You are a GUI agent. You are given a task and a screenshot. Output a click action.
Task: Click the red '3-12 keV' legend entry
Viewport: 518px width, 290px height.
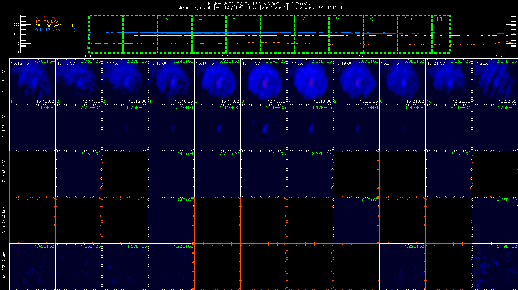pos(45,18)
